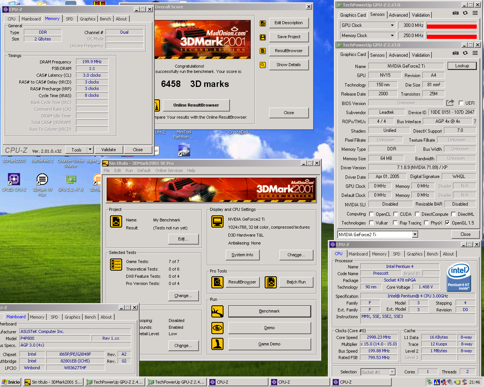Click icon beside Edit Description button

[263, 23]
